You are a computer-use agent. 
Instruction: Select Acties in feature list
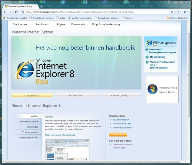35,116
